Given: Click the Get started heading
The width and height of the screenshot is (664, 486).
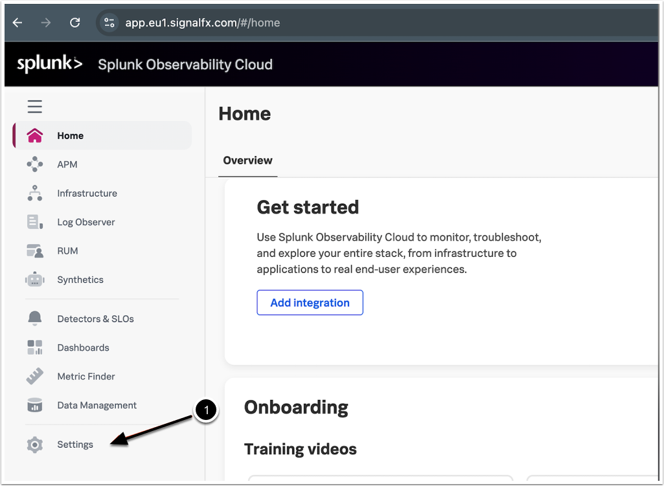Looking at the screenshot, I should (x=308, y=207).
